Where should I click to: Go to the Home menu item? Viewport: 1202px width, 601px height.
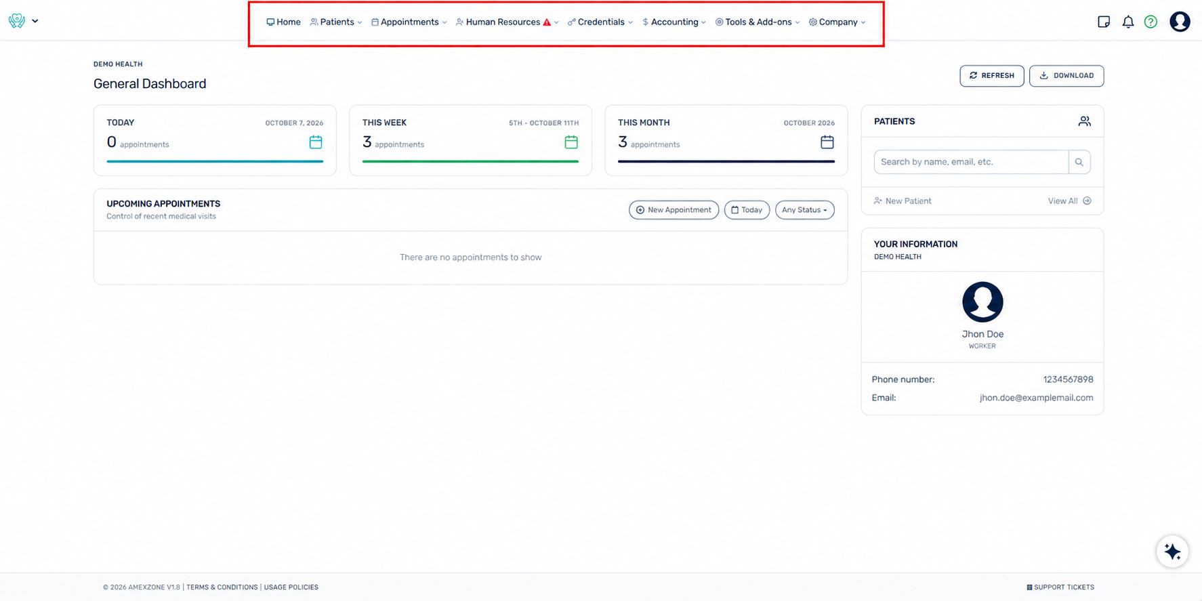point(283,22)
